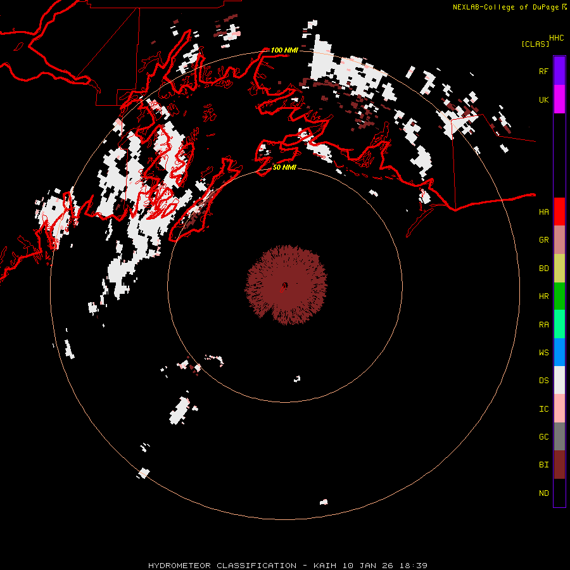Click the [CLAS] legend header label

(535, 44)
